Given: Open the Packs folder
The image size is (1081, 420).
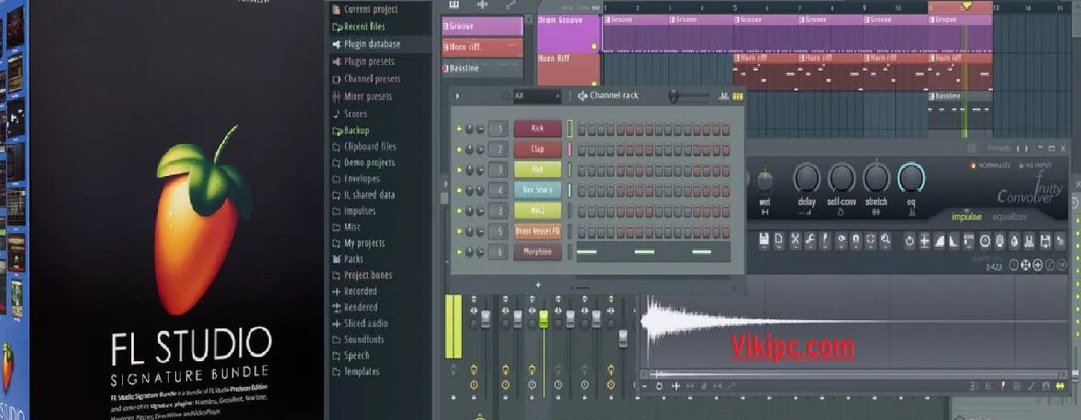Looking at the screenshot, I should coord(348,259).
